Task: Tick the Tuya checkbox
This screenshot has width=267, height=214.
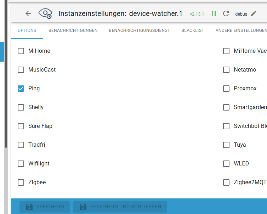Action: [226, 145]
